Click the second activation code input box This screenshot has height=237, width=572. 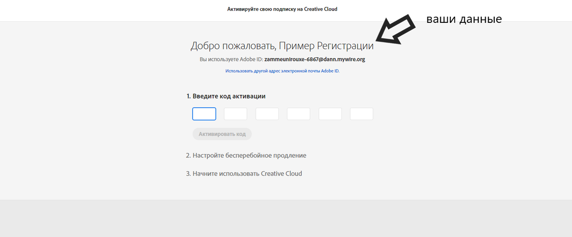coord(235,113)
